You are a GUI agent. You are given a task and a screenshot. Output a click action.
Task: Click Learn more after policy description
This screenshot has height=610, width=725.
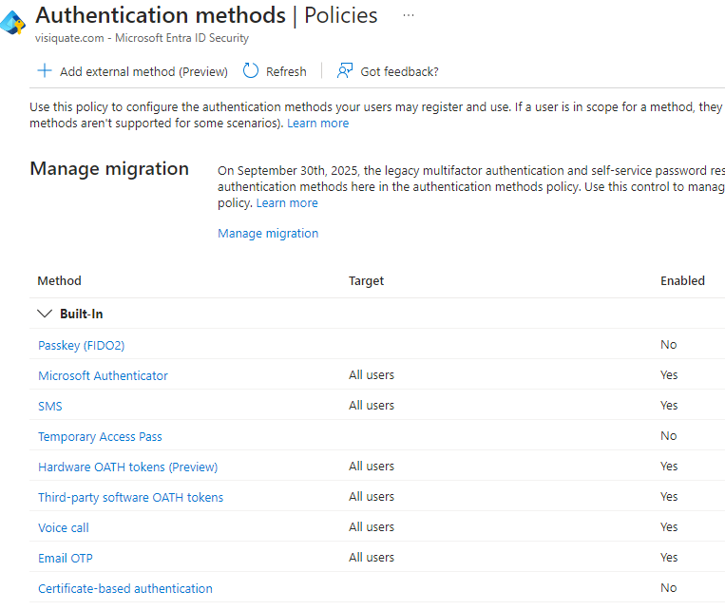(x=317, y=123)
